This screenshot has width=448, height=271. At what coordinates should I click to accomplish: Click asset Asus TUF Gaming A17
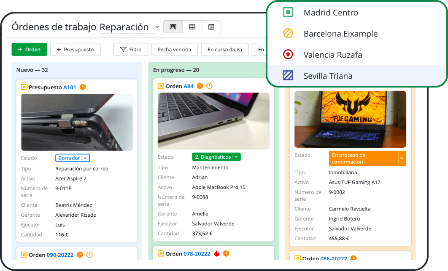(x=355, y=182)
